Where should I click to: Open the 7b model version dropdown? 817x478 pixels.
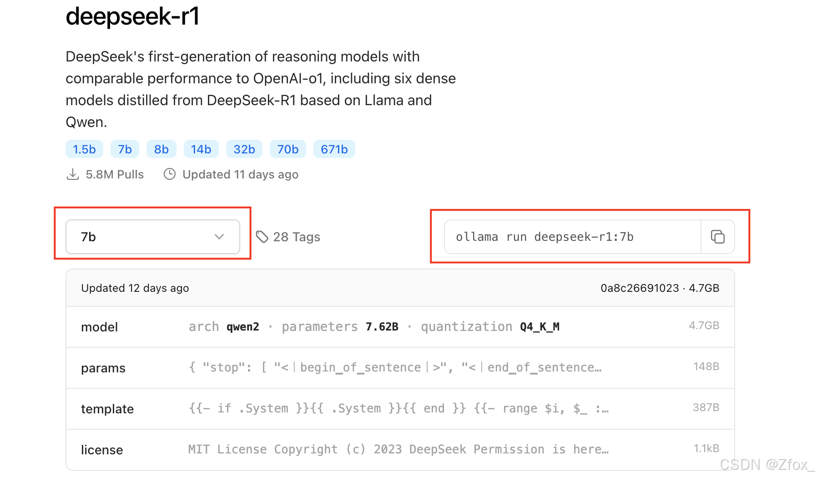click(x=153, y=237)
